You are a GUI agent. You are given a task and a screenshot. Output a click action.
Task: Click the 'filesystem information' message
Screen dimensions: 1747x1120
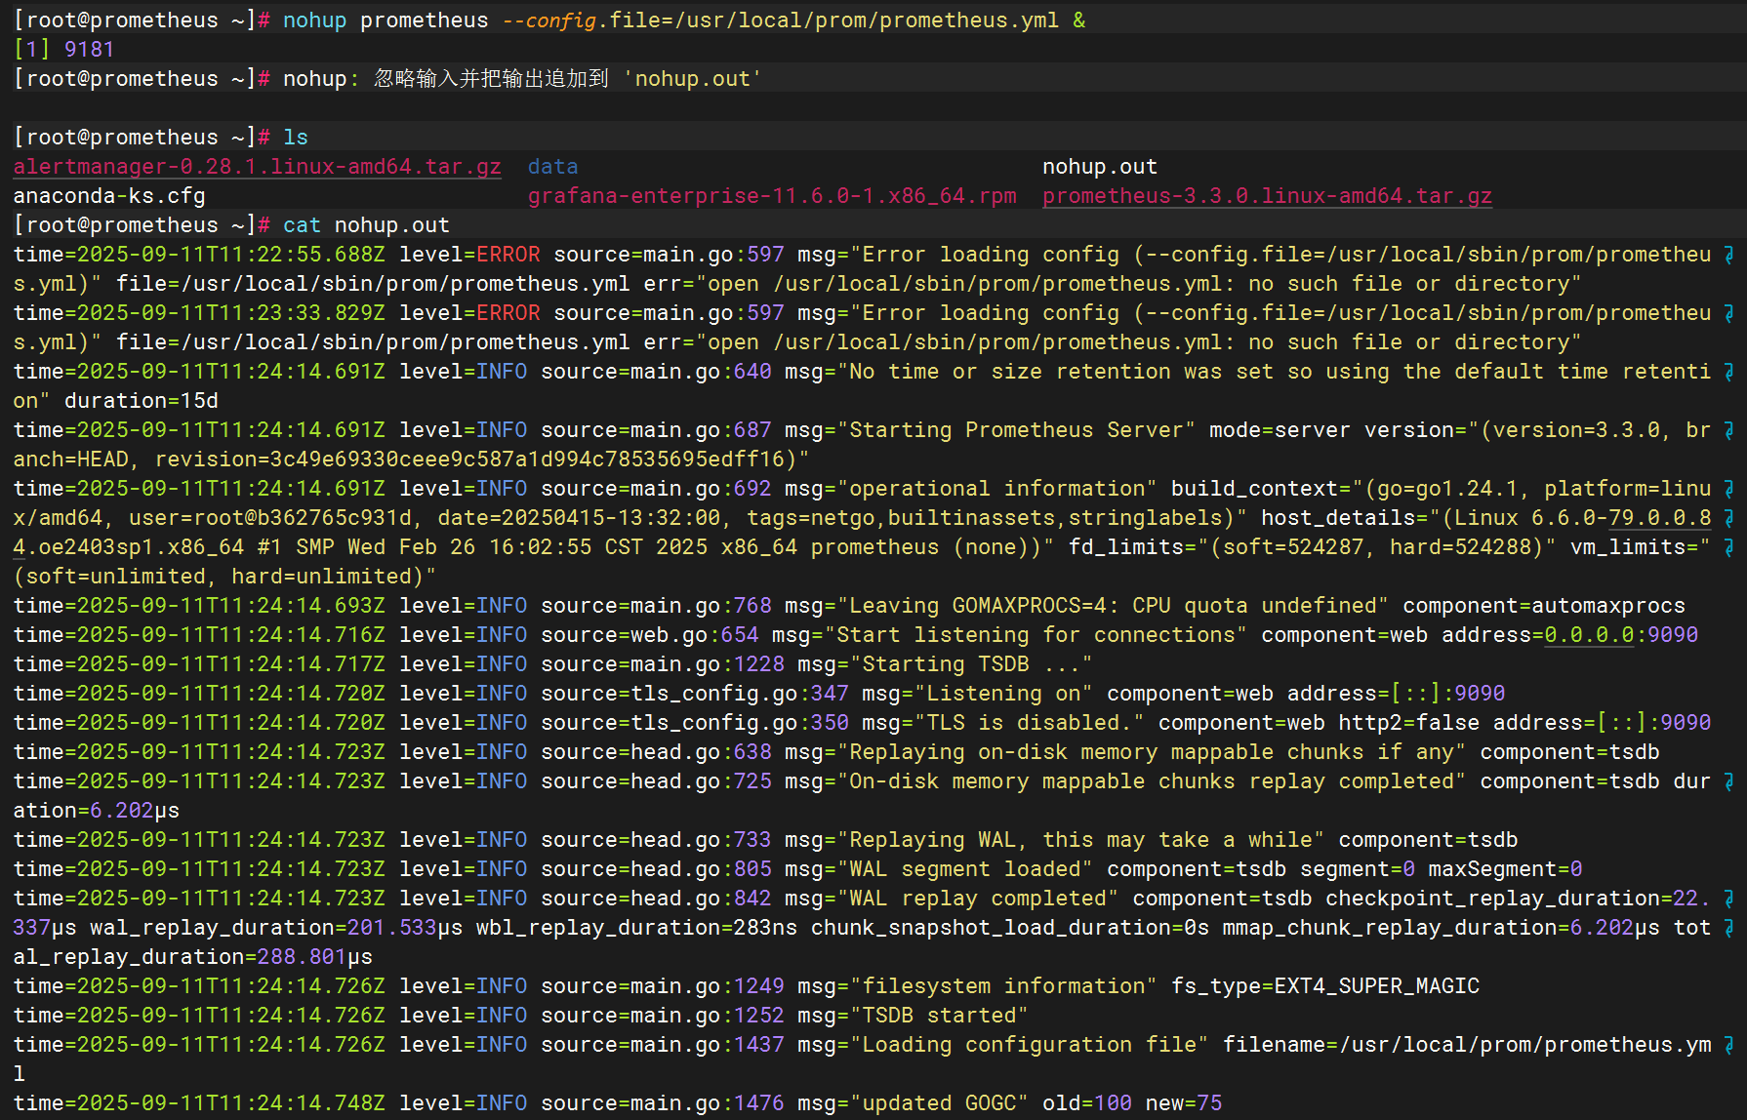pyautogui.click(x=1003, y=986)
